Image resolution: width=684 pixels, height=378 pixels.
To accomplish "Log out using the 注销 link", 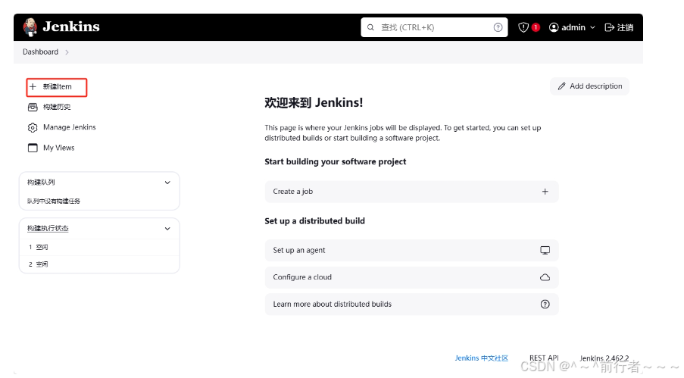I will [625, 27].
